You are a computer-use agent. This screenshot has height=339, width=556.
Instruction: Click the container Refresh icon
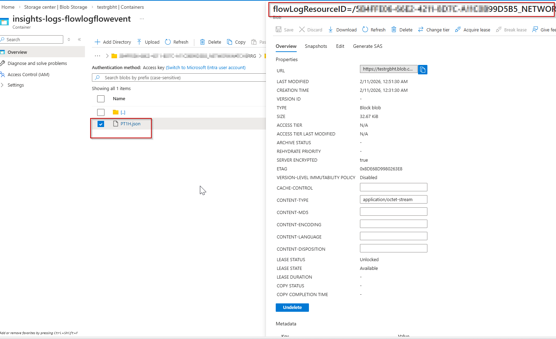point(168,42)
